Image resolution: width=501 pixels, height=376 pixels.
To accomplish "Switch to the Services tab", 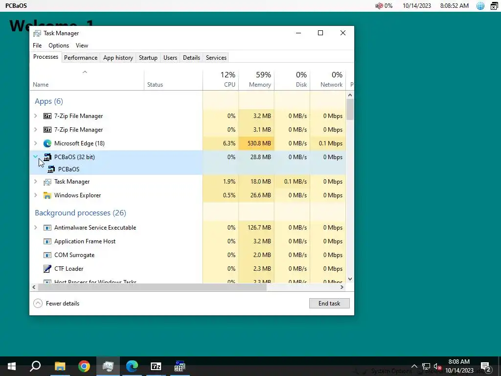I will [216, 58].
